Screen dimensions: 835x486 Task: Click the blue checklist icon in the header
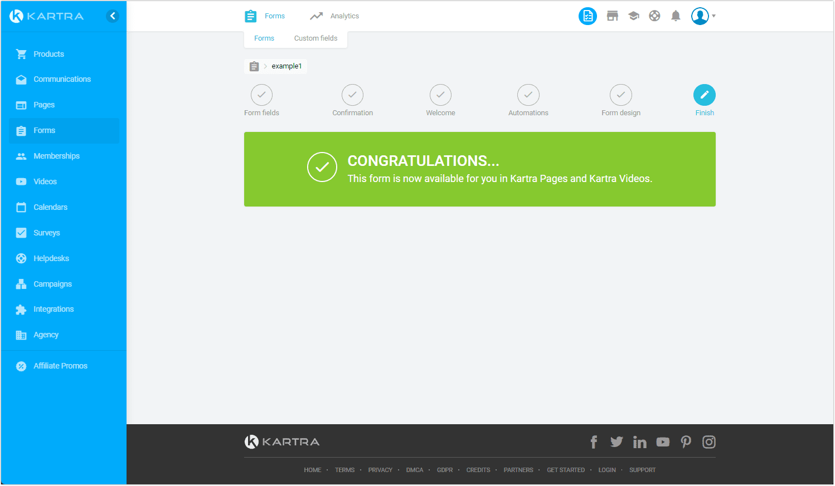[588, 16]
